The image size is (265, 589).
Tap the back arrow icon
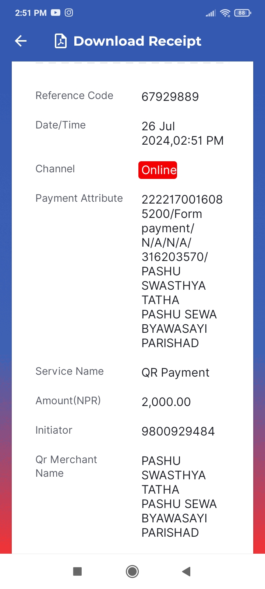21,41
